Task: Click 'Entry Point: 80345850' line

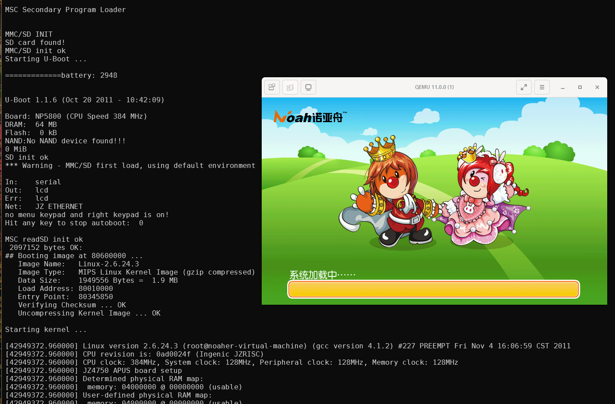Action: point(66,297)
